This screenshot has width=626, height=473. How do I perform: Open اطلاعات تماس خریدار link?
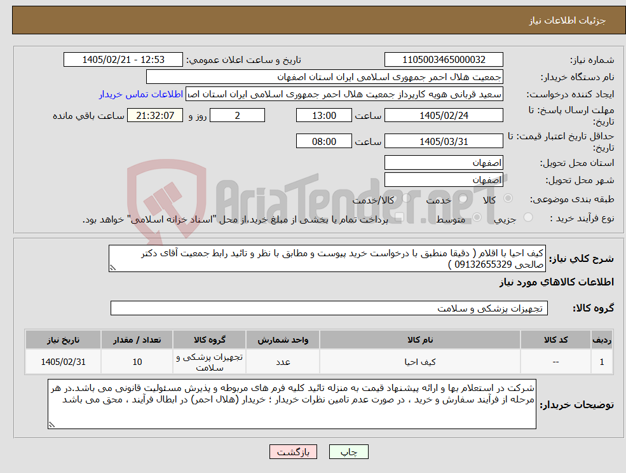[x=141, y=94]
